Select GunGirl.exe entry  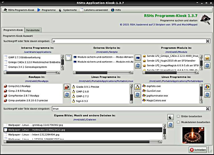tap(171, 91)
